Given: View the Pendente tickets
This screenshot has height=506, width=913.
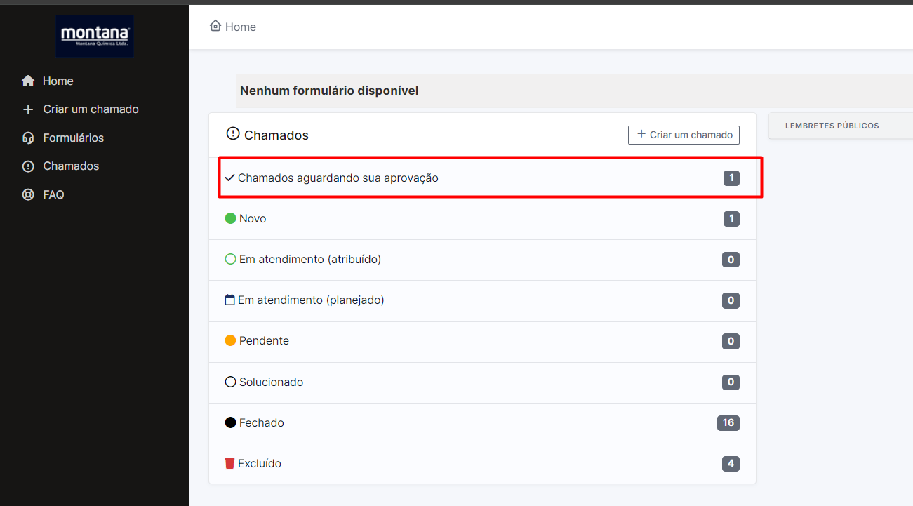Looking at the screenshot, I should (264, 341).
